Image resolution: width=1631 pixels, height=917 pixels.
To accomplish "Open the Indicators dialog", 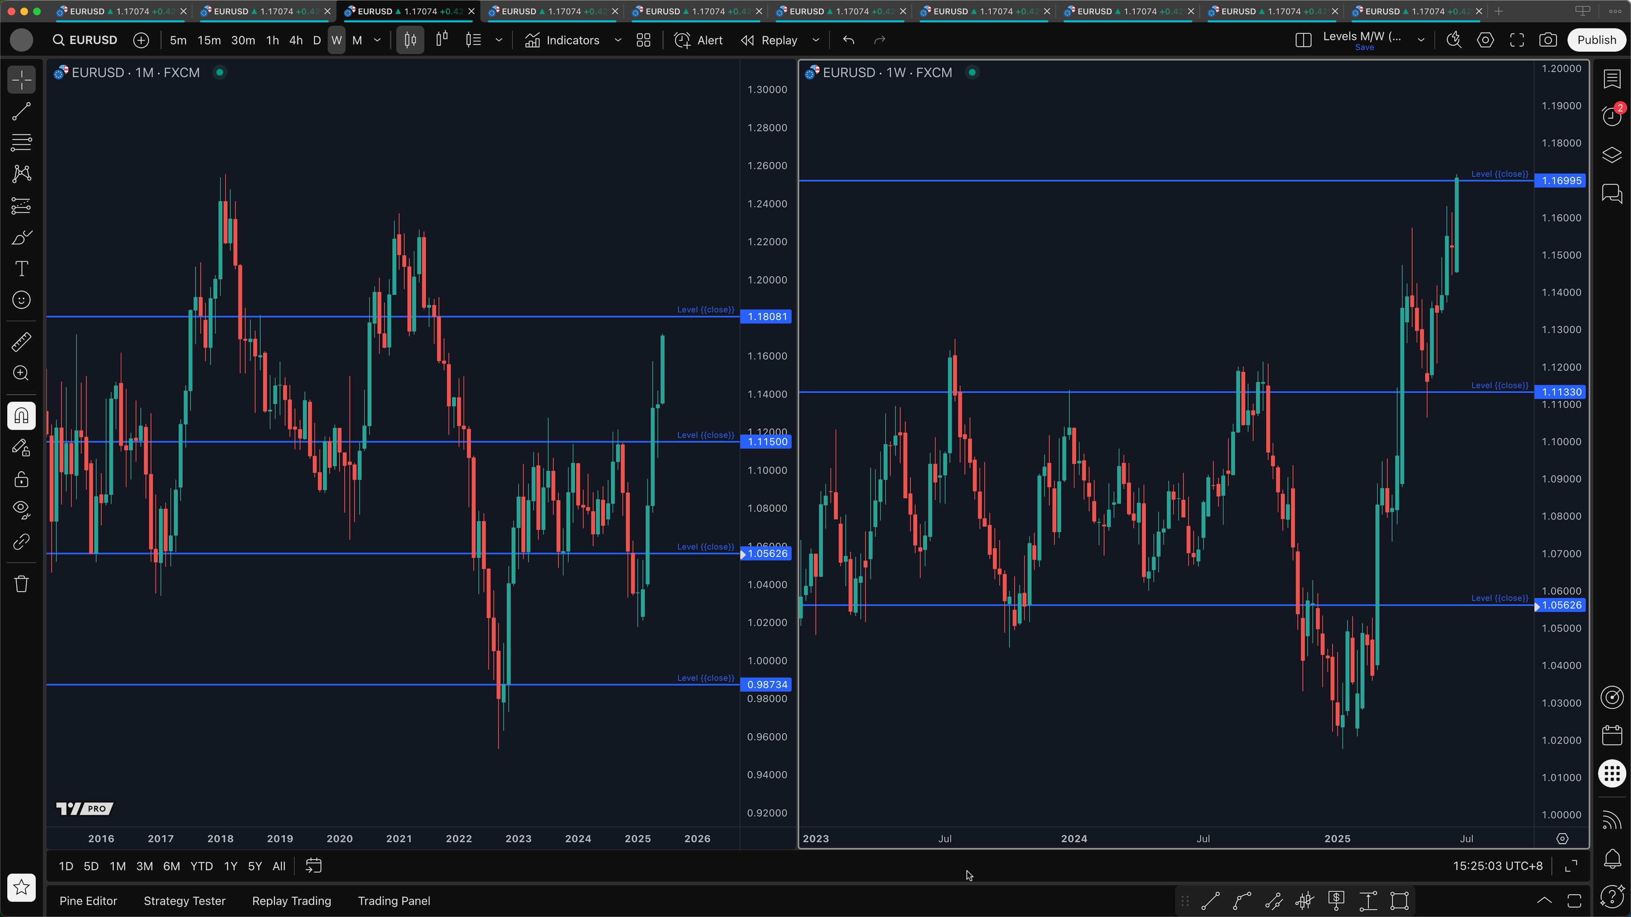I will click(562, 40).
